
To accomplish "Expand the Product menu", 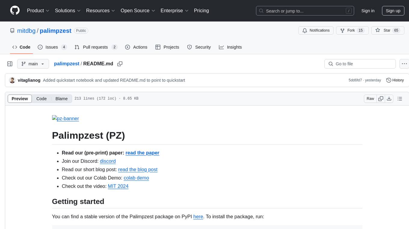I will point(38,10).
